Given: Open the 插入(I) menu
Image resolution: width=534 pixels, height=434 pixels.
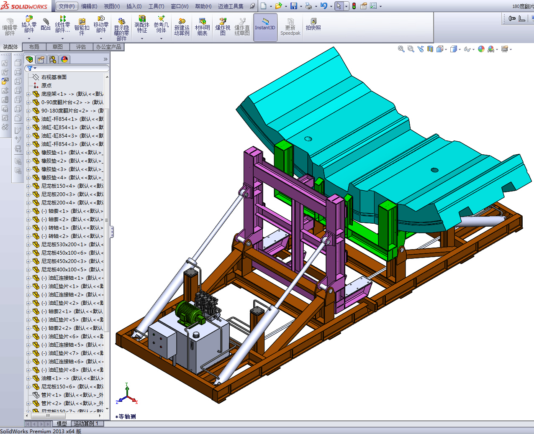Looking at the screenshot, I should click(x=134, y=6).
